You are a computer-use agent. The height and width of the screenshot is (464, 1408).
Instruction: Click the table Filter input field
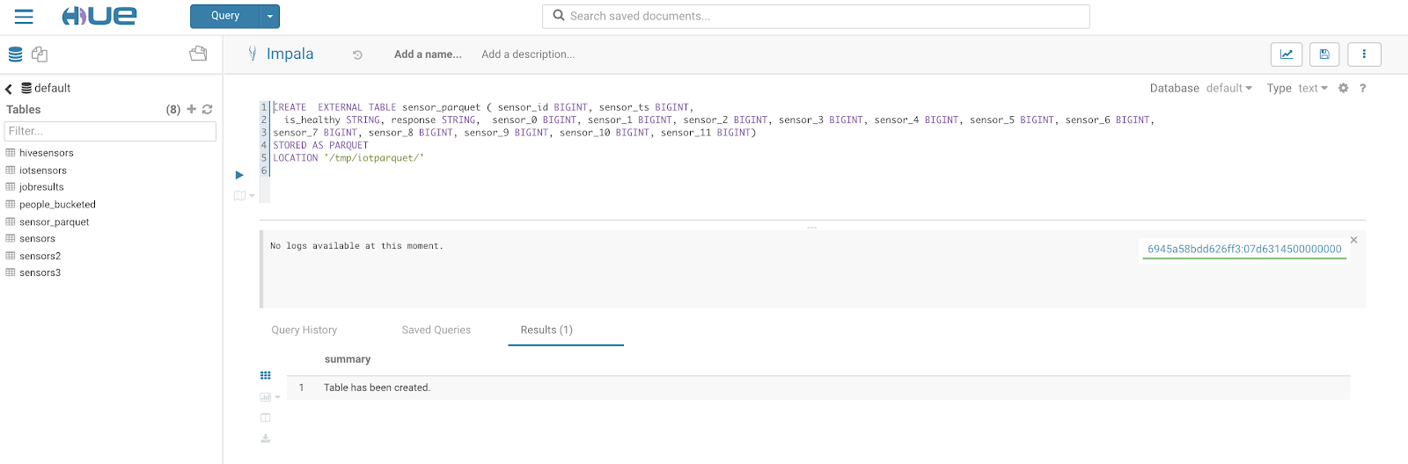click(111, 131)
